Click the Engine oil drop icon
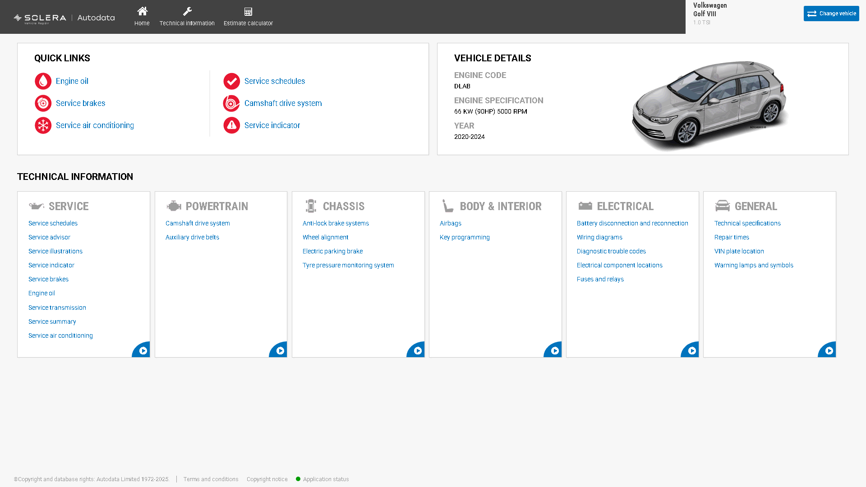The image size is (866, 487). click(43, 81)
